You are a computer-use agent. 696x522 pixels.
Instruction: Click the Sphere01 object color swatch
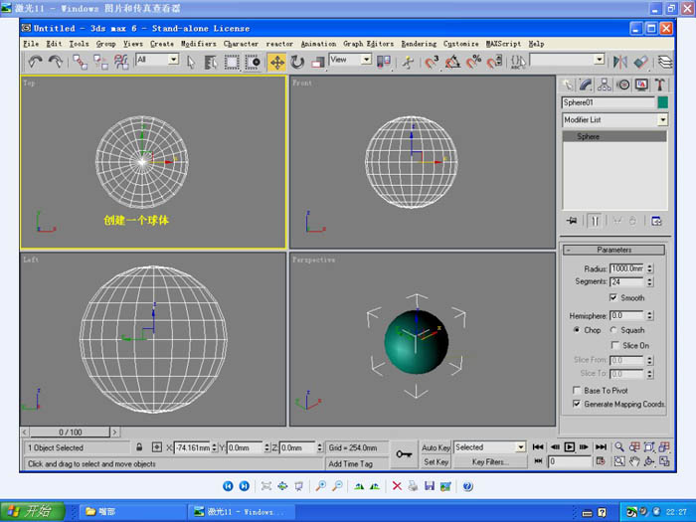click(663, 102)
